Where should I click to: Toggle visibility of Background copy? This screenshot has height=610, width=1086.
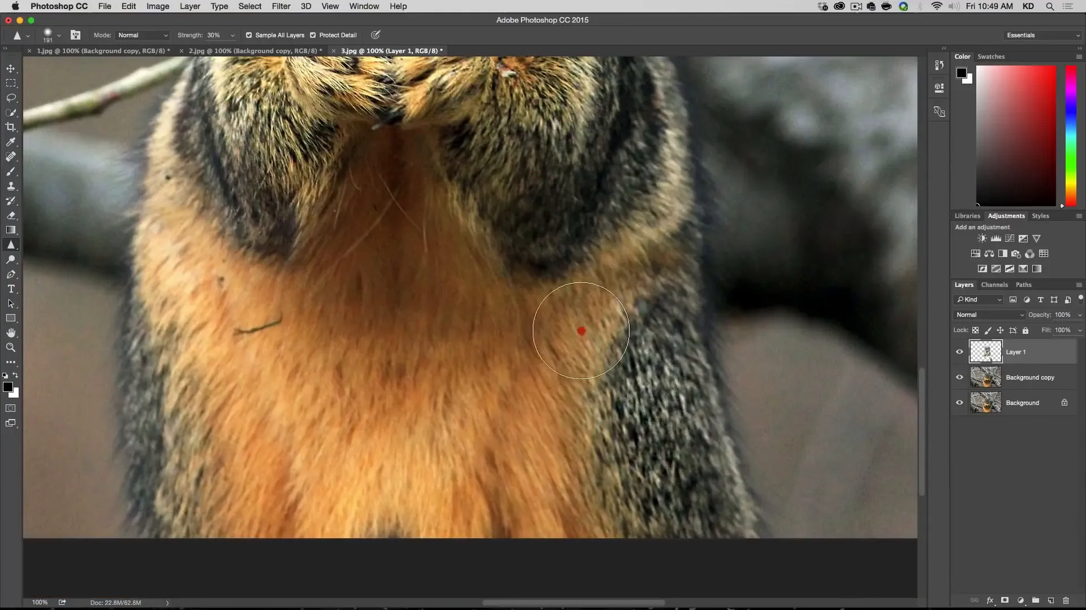960,377
